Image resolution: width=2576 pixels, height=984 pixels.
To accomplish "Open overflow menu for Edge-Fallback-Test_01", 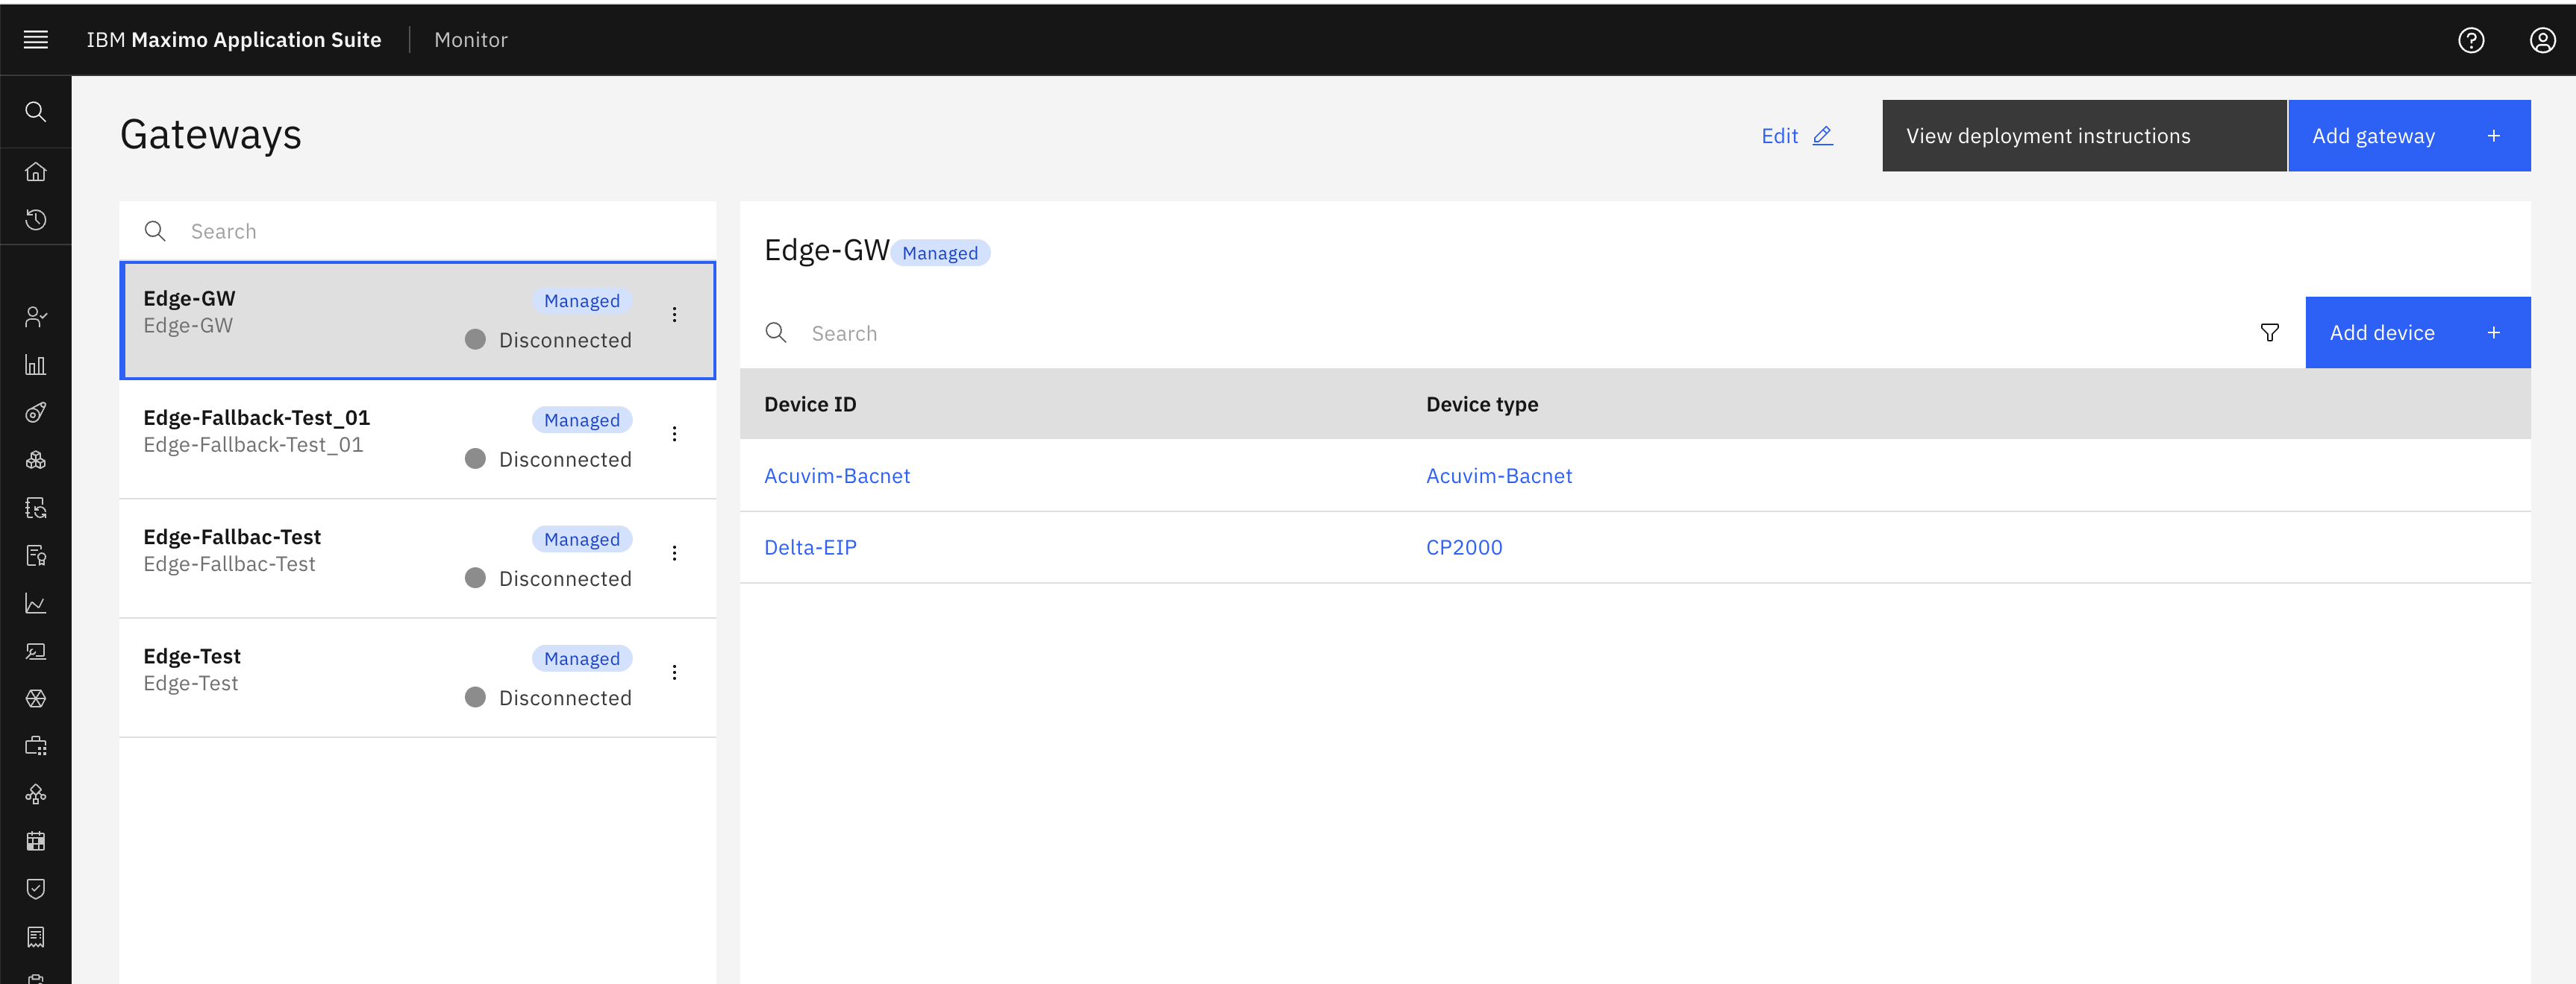I will (x=675, y=434).
